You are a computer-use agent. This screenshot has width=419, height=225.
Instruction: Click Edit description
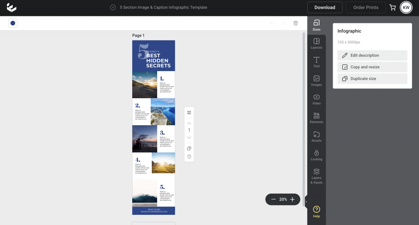point(372,55)
